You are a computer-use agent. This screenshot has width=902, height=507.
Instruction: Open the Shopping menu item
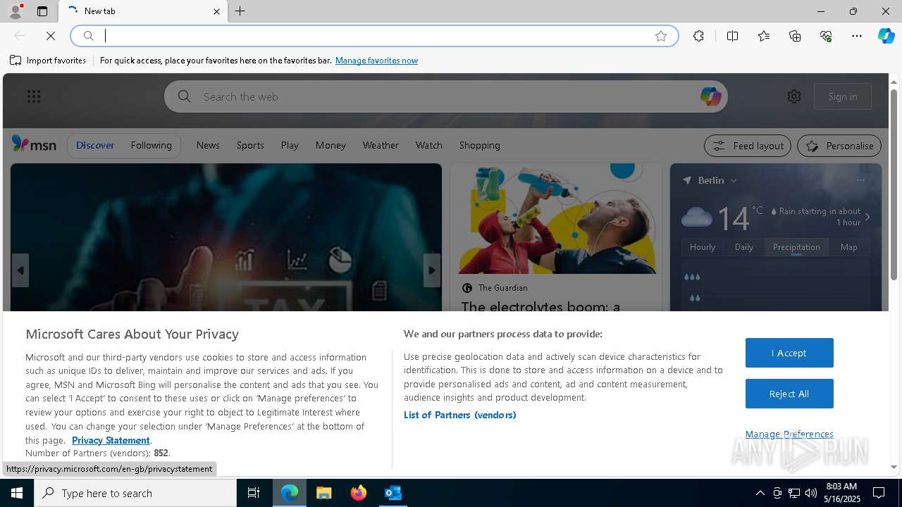[479, 145]
